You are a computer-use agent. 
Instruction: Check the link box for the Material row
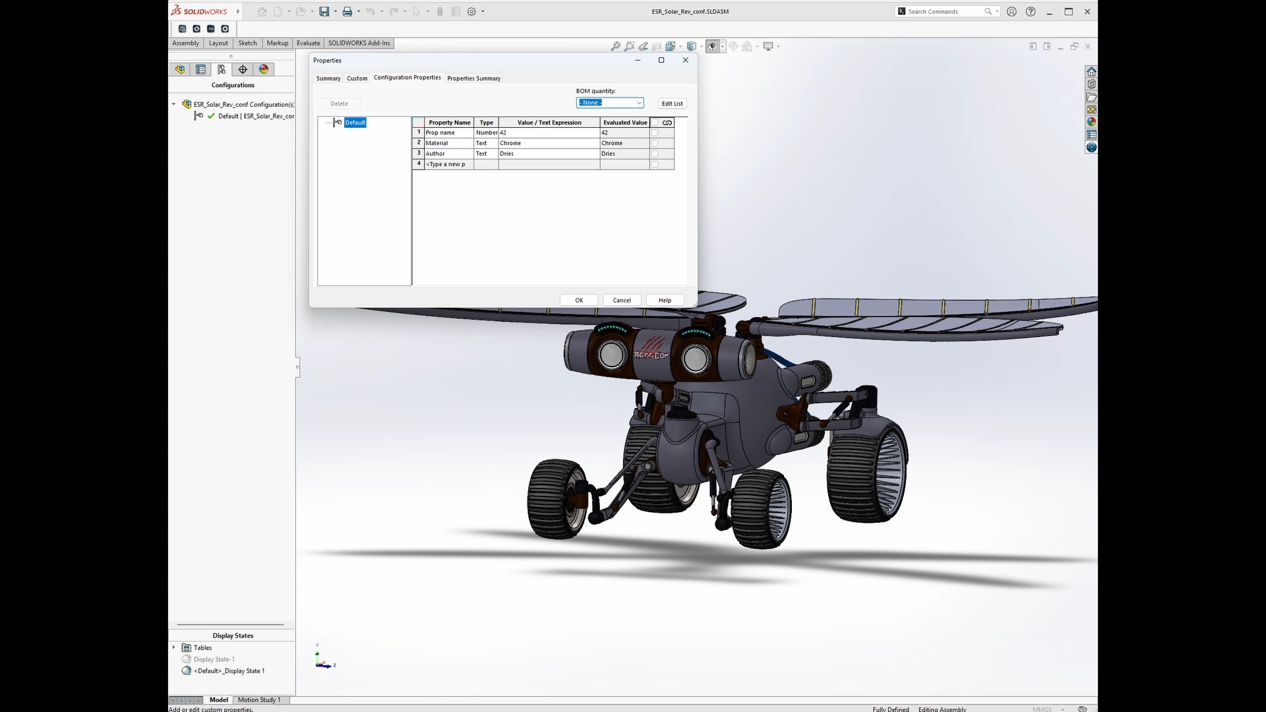tap(655, 143)
